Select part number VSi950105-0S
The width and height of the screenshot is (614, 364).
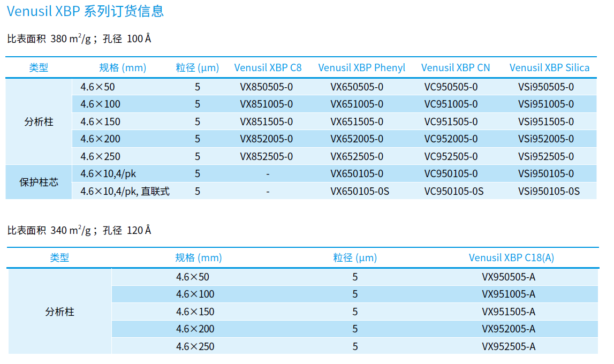coord(549,192)
